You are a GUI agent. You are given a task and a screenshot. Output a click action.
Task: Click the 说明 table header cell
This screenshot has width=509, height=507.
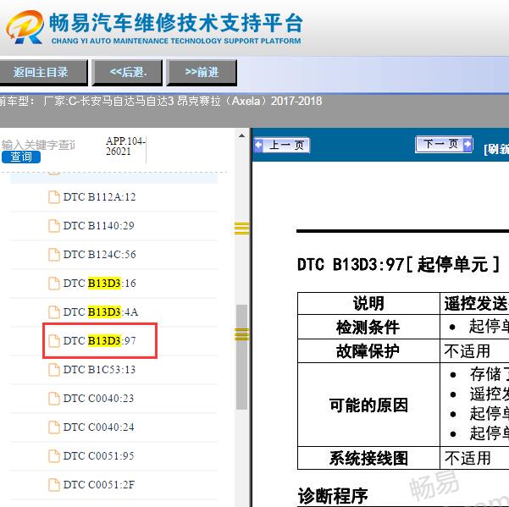point(368,304)
